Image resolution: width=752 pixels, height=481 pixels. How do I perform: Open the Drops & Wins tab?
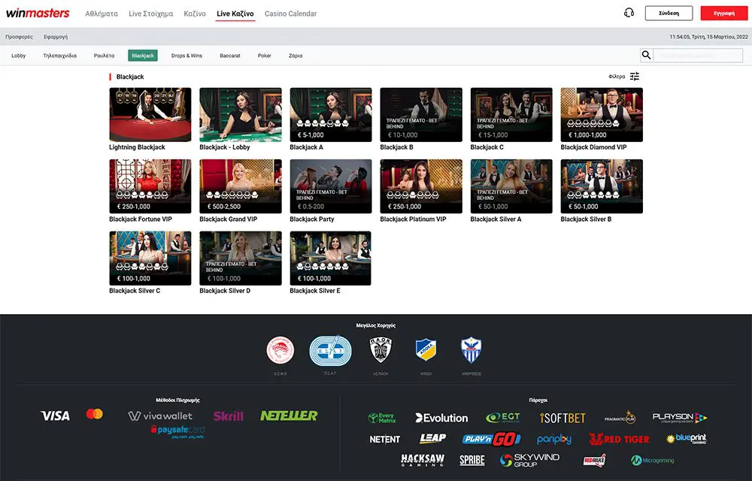coord(186,56)
